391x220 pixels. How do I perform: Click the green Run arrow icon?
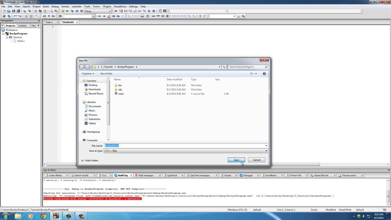[68, 11]
